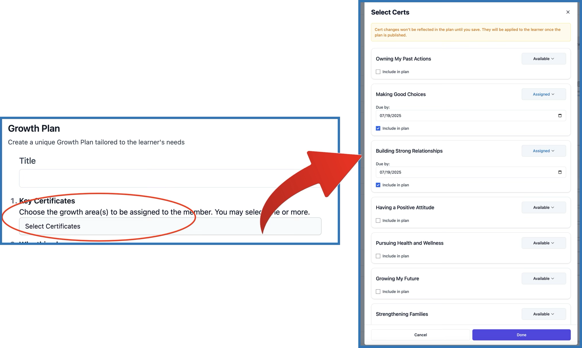Tick Include in plan for Growing My Future

(378, 292)
